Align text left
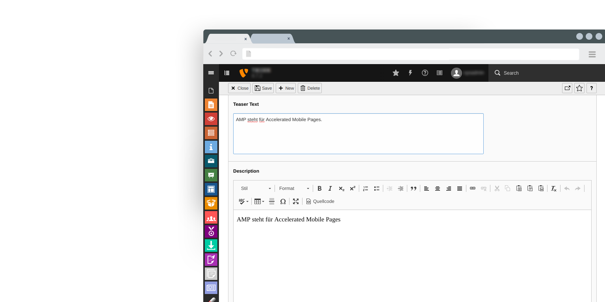The image size is (605, 302). point(427,188)
